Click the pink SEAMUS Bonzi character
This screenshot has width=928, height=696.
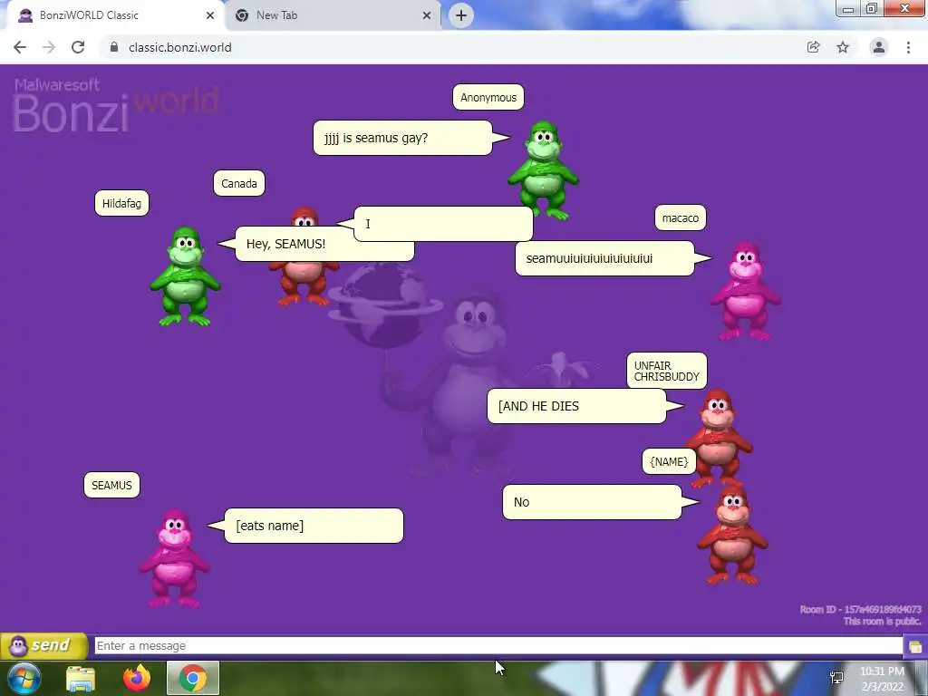coord(174,558)
